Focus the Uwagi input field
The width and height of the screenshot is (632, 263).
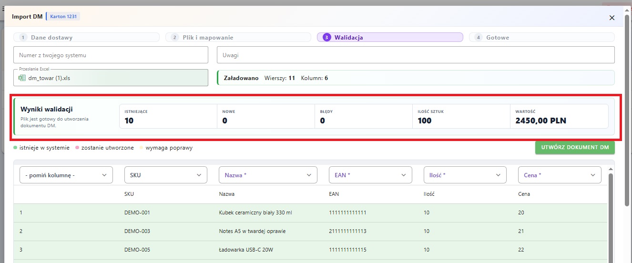416,55
